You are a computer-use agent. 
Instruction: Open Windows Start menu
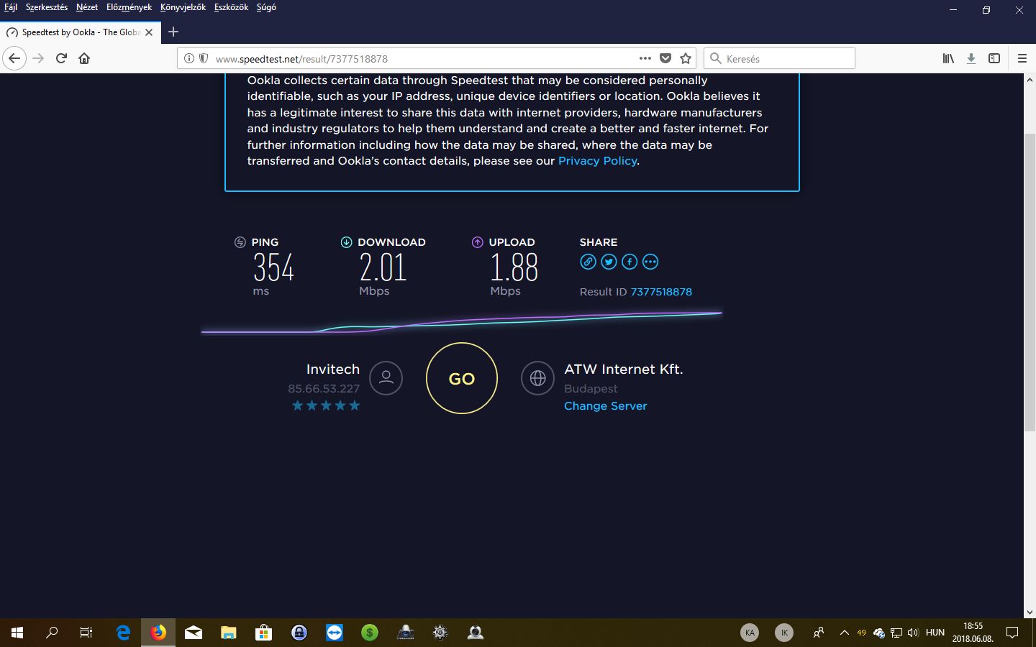[x=17, y=633]
